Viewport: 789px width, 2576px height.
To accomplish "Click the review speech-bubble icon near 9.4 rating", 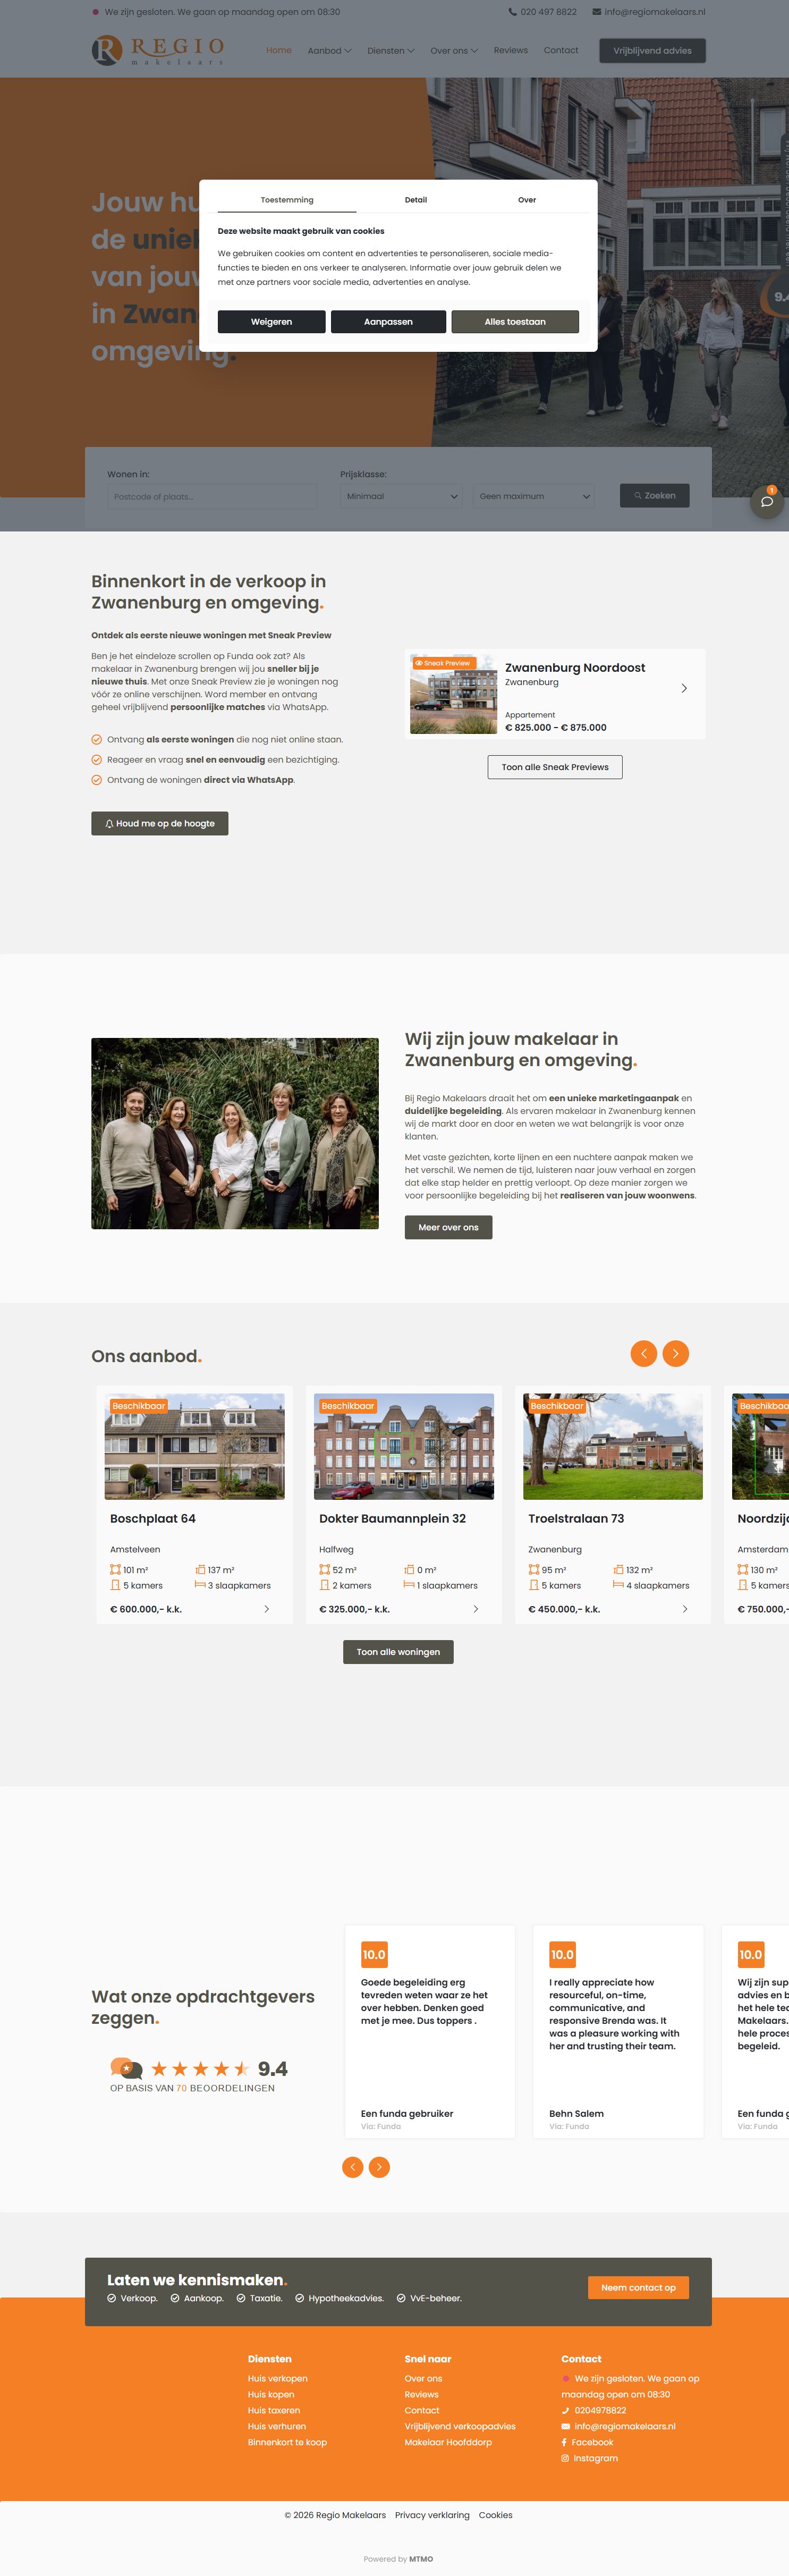I will point(126,2068).
